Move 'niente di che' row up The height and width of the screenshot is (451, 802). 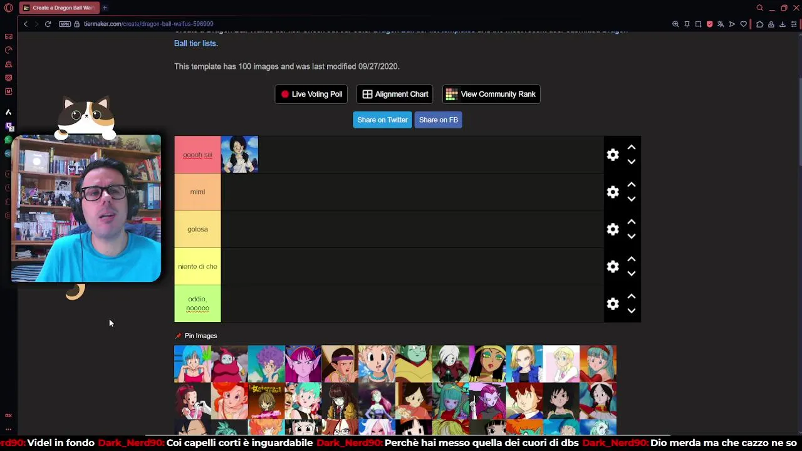632,259
